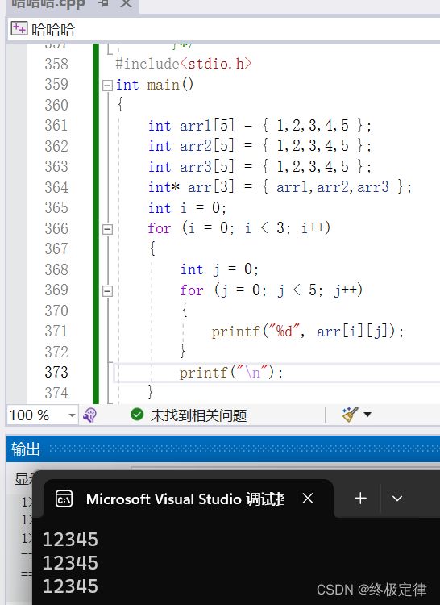
Task: Click the last 12345 console output line
Action: pyautogui.click(x=70, y=586)
